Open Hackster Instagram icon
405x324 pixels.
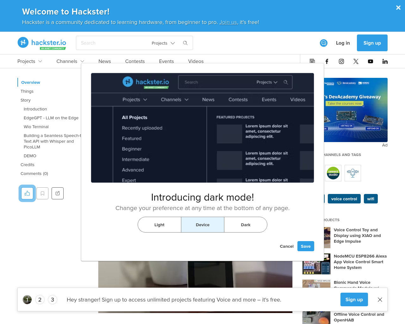[341, 61]
